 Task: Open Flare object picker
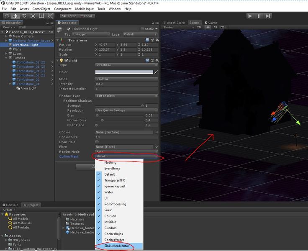tap(157, 147)
